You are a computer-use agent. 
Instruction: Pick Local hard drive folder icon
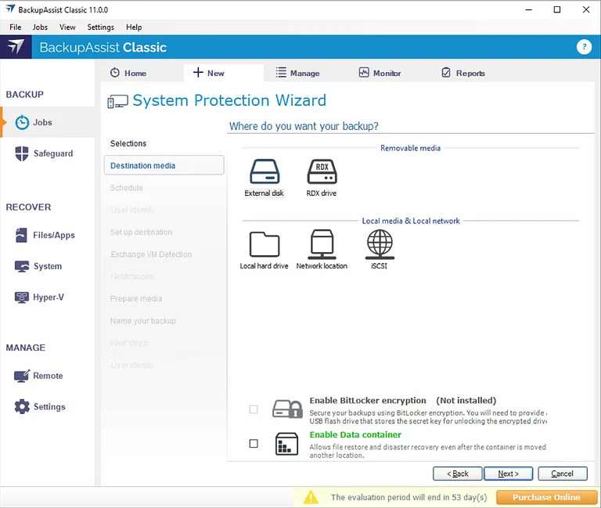pos(264,250)
